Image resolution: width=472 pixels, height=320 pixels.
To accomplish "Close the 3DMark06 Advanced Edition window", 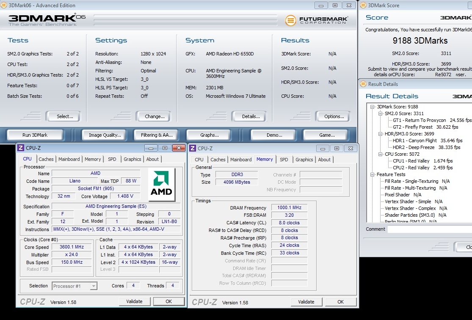I will [349, 6].
